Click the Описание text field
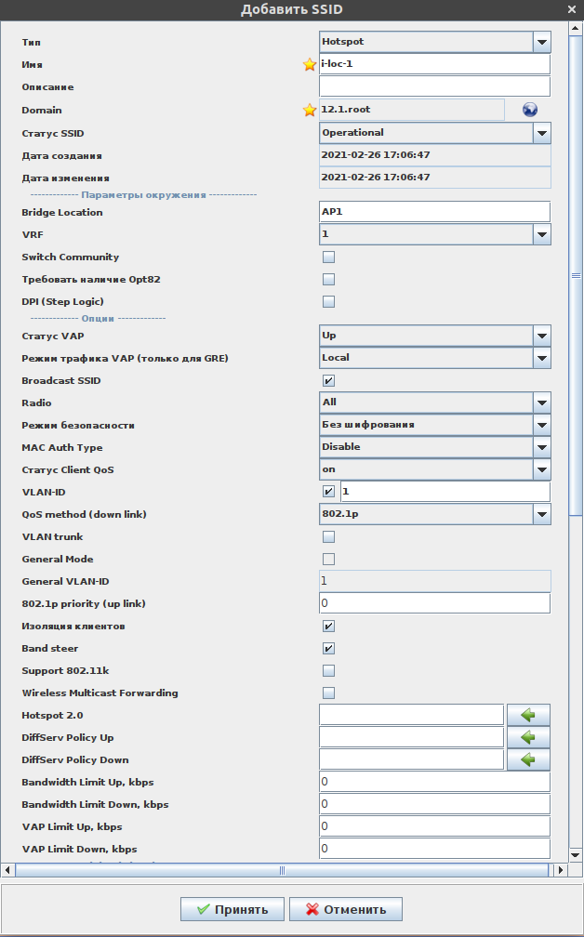The height and width of the screenshot is (937, 584). pyautogui.click(x=434, y=87)
